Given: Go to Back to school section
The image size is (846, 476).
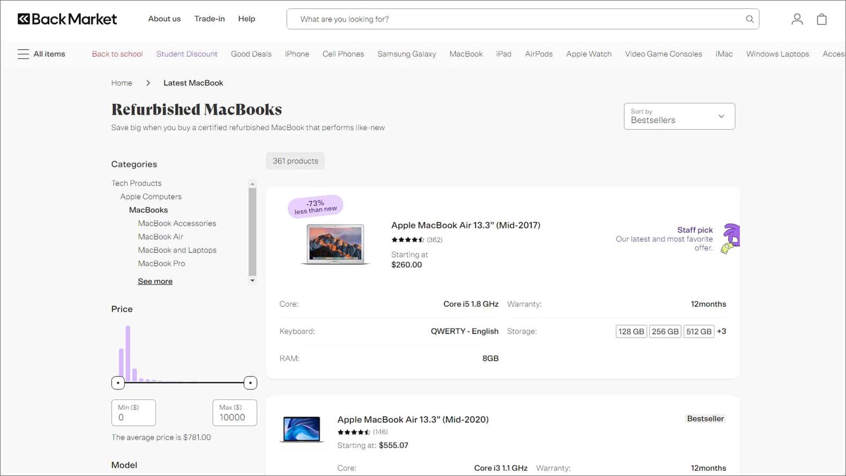Looking at the screenshot, I should (x=117, y=54).
